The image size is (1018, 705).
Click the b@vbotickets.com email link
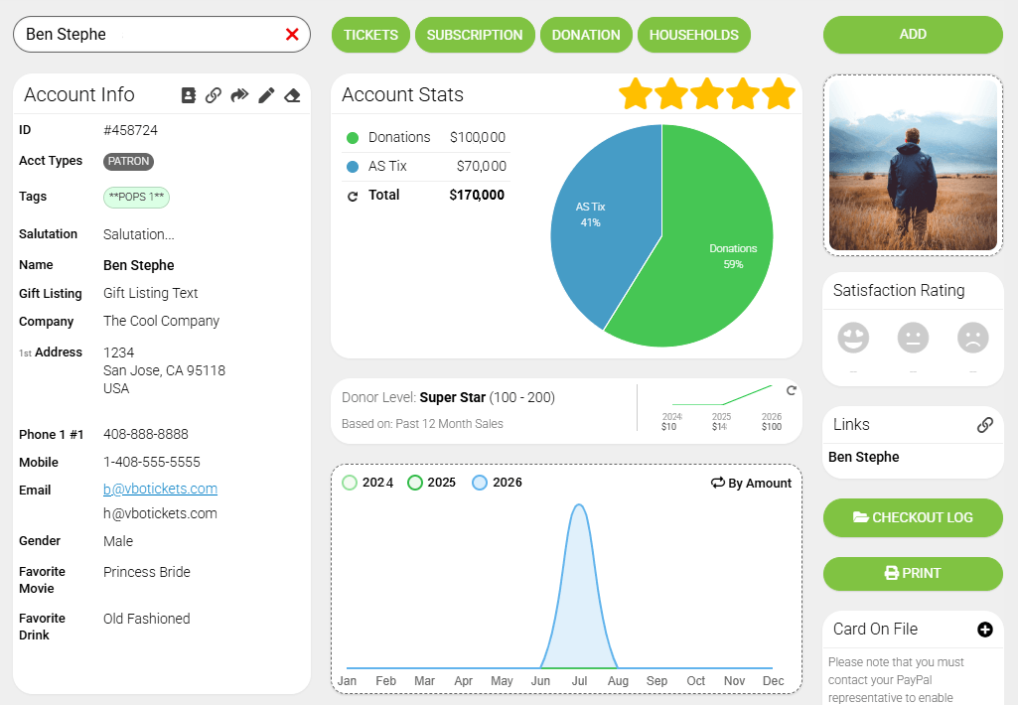(x=160, y=489)
